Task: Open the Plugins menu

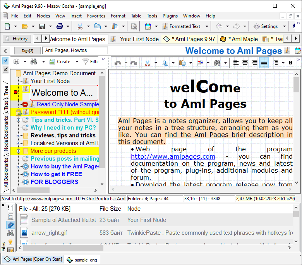Action: (170, 16)
